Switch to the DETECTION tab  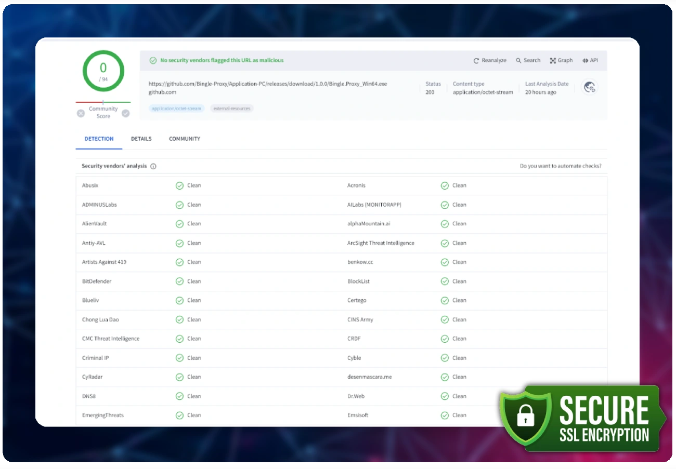point(99,139)
